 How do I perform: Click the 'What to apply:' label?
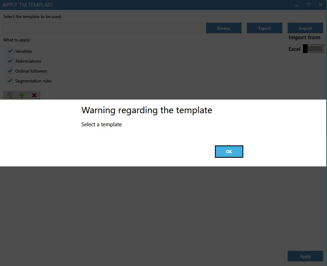17,40
